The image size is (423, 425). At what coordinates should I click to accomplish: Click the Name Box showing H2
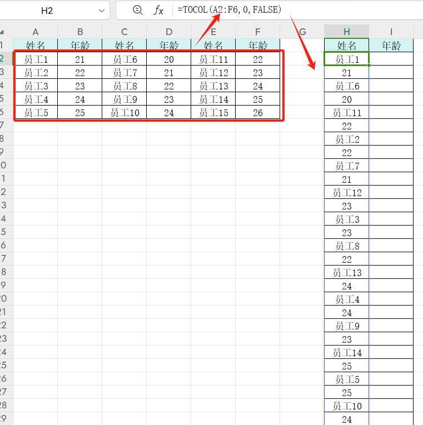point(47,11)
